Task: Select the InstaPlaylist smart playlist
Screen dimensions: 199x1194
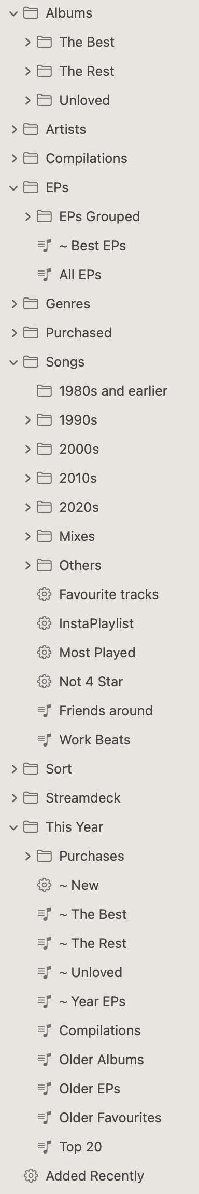Action: pyautogui.click(x=96, y=623)
